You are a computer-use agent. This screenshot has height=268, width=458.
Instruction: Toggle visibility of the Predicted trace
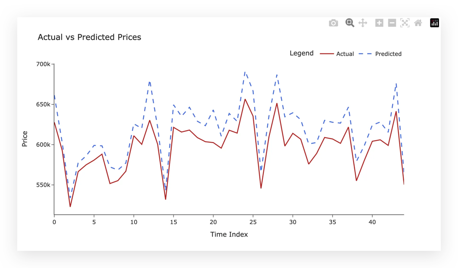point(387,54)
